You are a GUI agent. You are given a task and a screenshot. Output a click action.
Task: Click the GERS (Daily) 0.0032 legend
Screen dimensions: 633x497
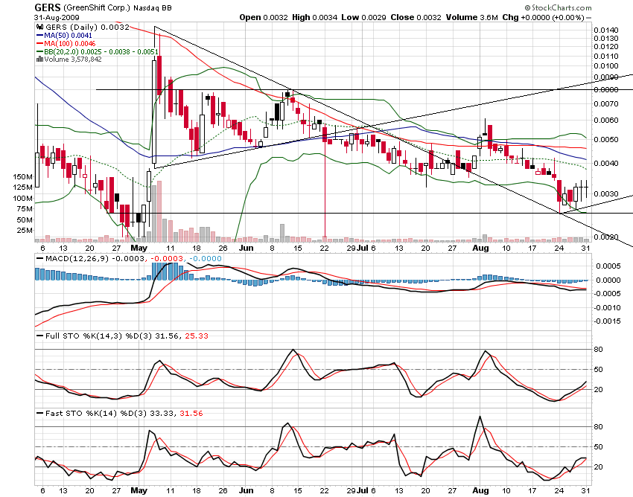click(x=87, y=27)
